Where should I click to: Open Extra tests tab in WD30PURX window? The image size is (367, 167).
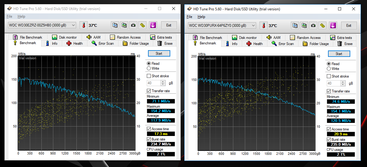[341, 38]
